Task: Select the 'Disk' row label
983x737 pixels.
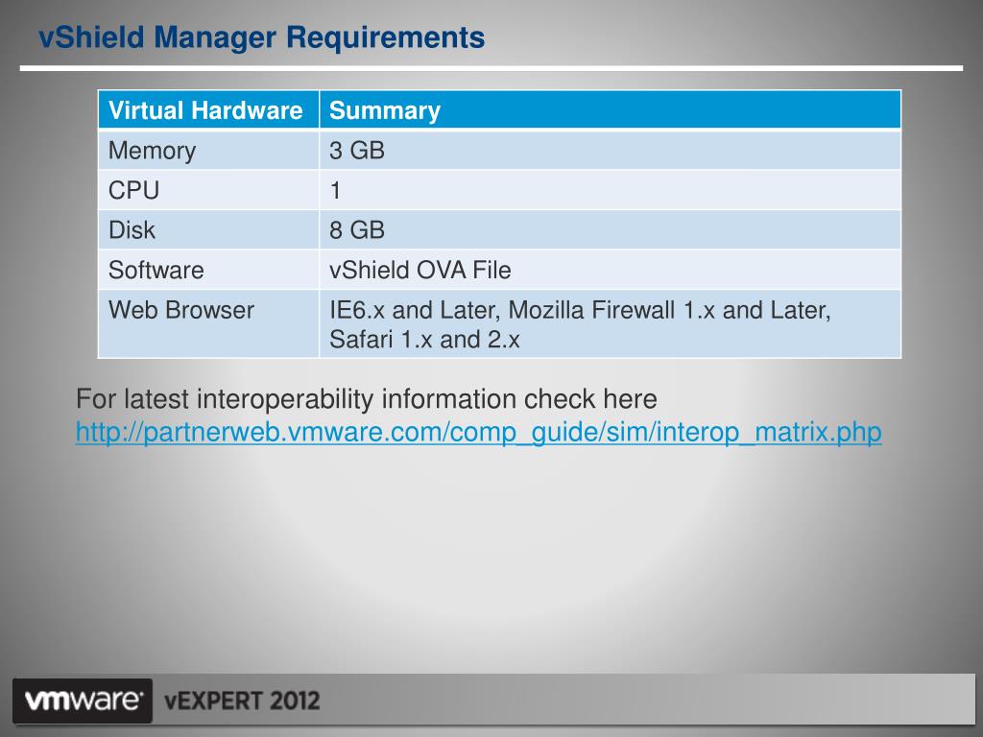Action: point(132,230)
